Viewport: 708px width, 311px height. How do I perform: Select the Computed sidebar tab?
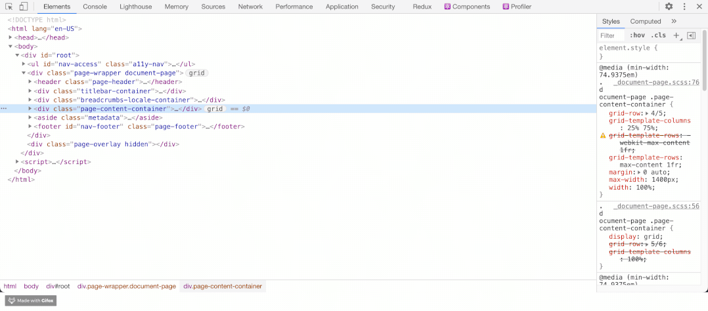(x=646, y=21)
